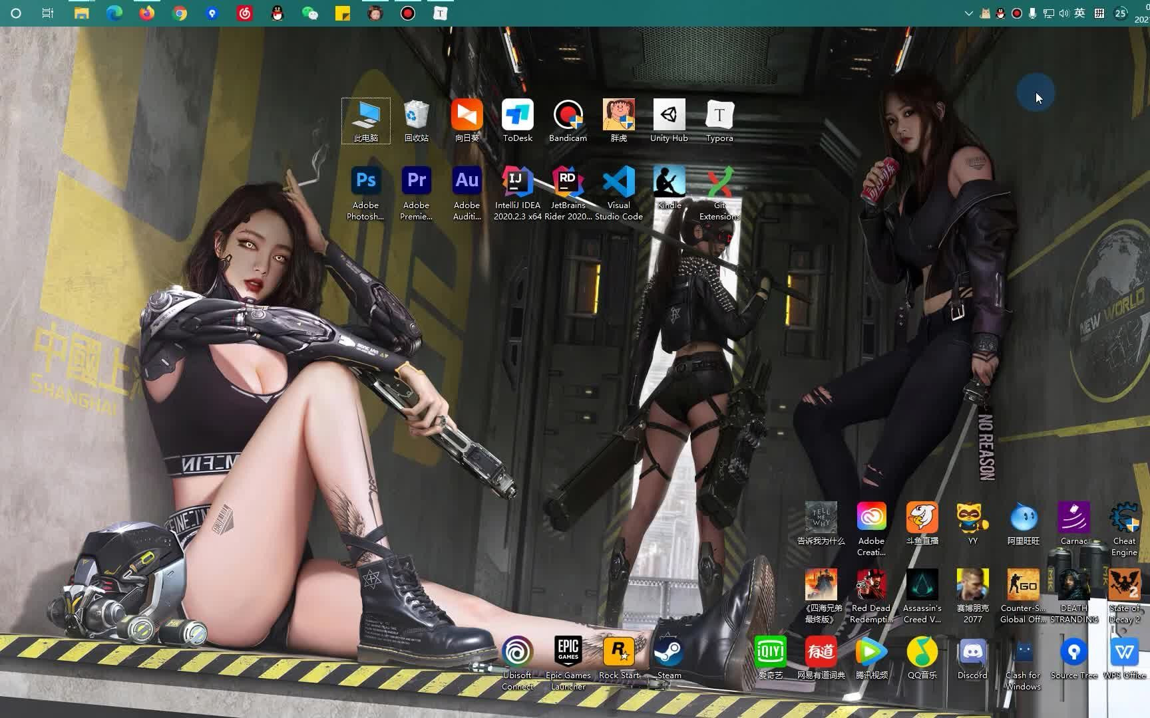Launch 斗鱼直播 Douyu shortcut

click(x=922, y=524)
